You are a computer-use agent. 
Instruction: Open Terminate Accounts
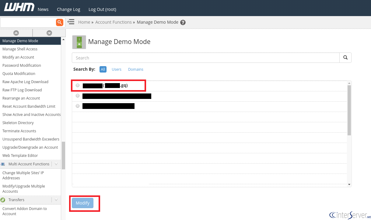19,131
